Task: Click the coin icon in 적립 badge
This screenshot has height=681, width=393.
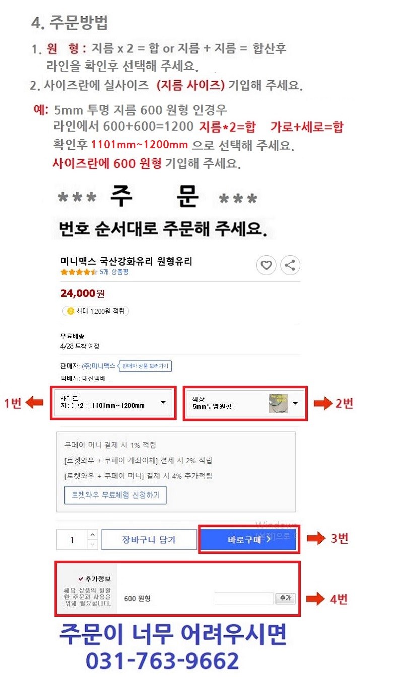Action: [70, 311]
